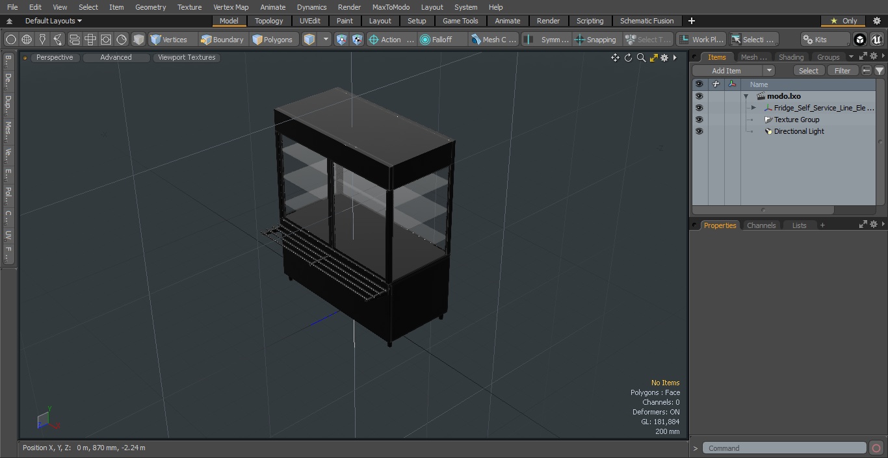Open layout settings gear at top right
This screenshot has height=458, width=888.
[876, 21]
